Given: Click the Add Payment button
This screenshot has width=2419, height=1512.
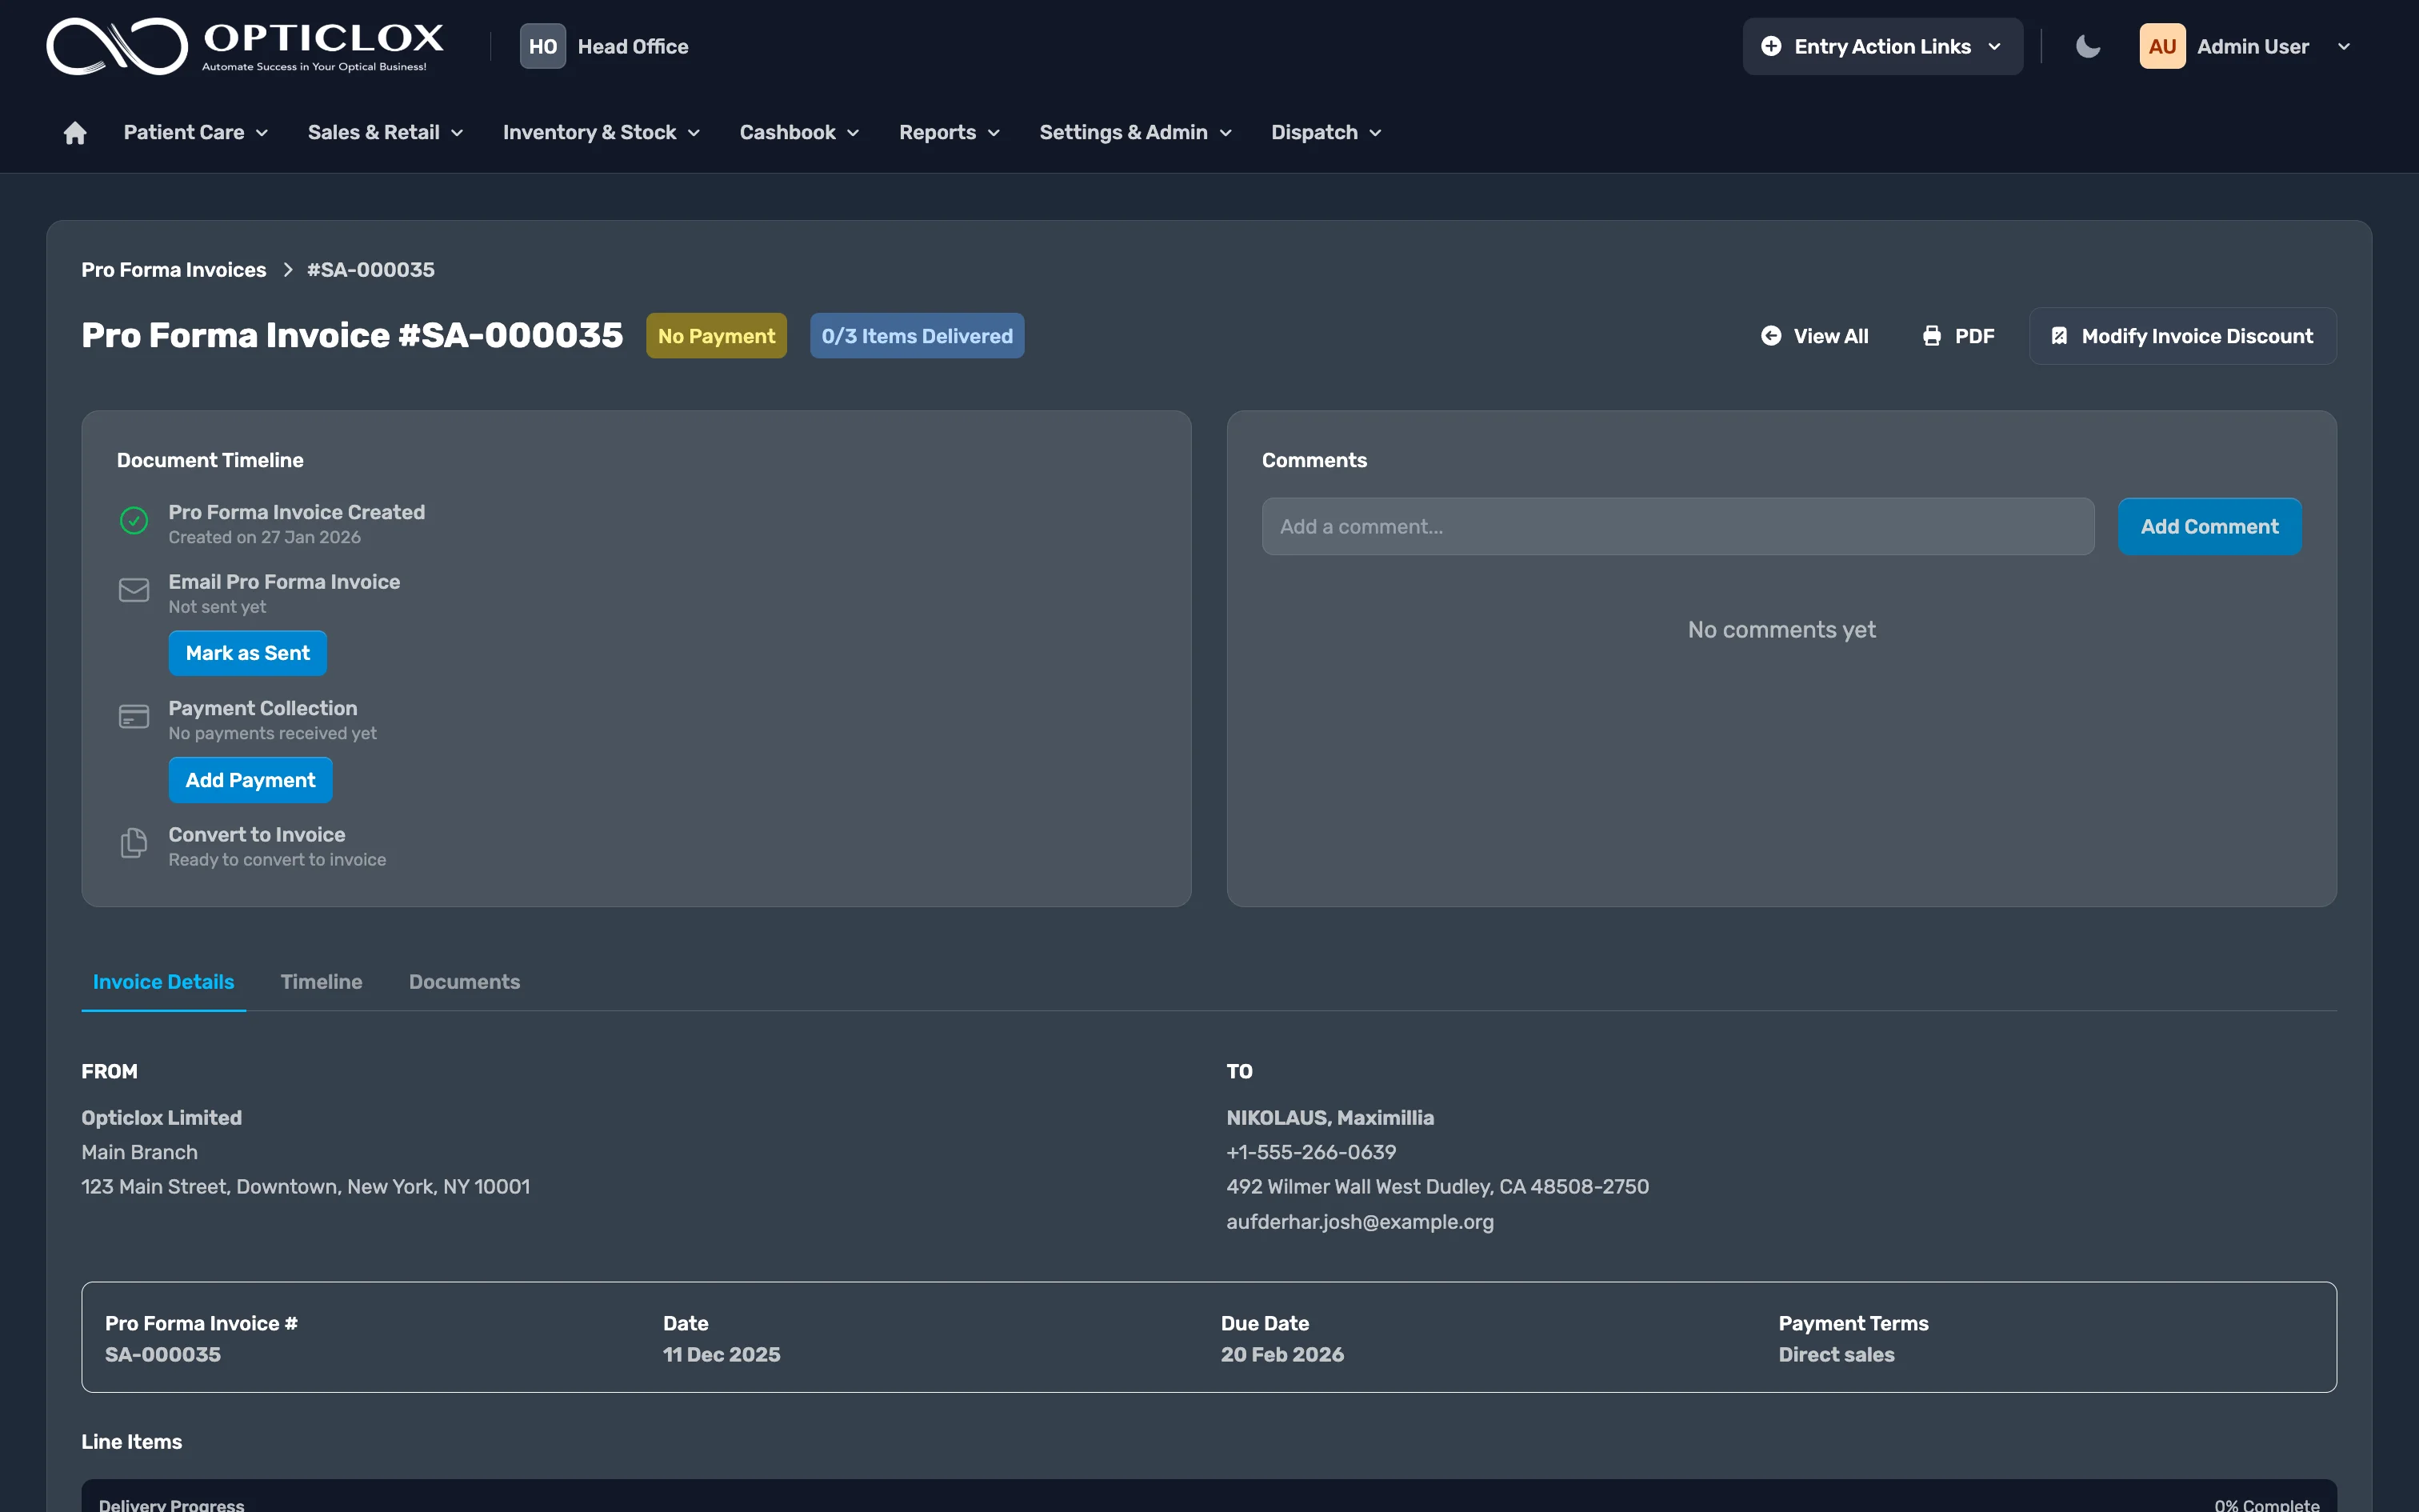Looking at the screenshot, I should [250, 780].
